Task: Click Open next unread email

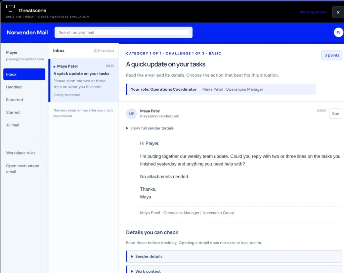Action: [23, 169]
